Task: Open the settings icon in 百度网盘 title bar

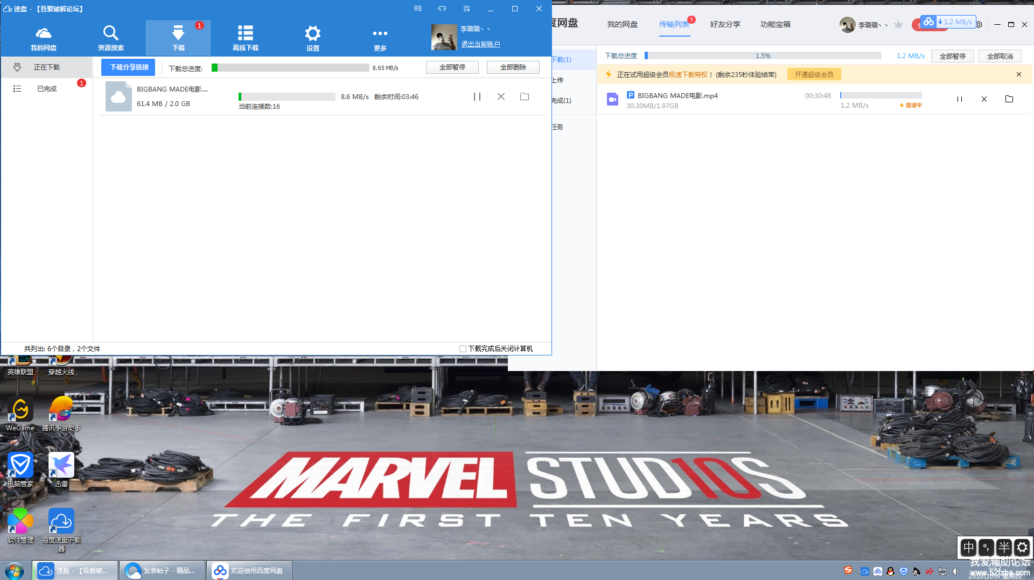Action: click(979, 25)
